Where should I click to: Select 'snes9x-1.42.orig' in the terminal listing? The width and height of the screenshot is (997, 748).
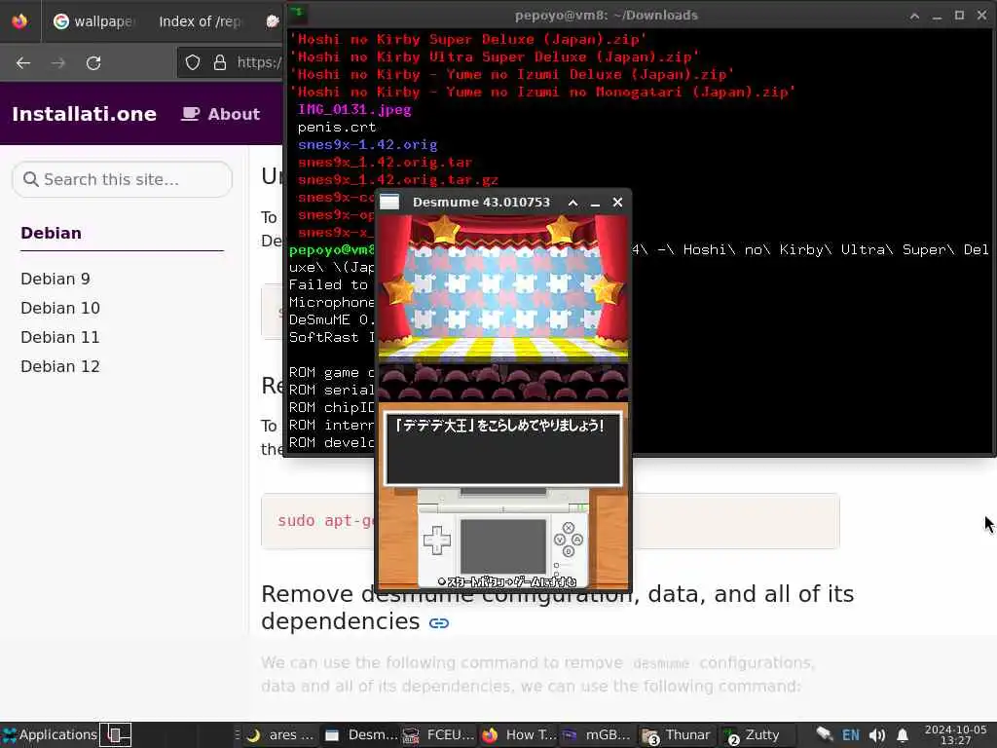coord(367,144)
